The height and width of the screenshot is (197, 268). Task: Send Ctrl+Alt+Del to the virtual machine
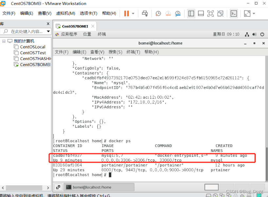pyautogui.click(x=145, y=13)
